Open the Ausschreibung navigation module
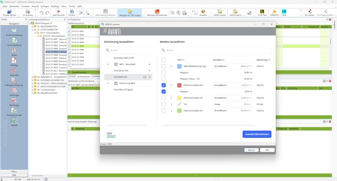This screenshot has width=337, height=181. pos(14,42)
